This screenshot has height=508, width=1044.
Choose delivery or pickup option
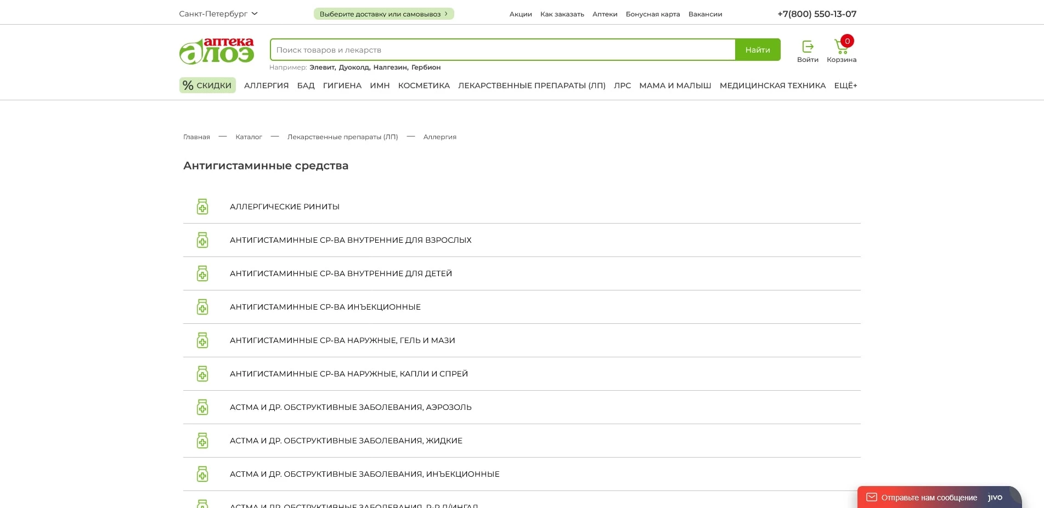pos(383,14)
